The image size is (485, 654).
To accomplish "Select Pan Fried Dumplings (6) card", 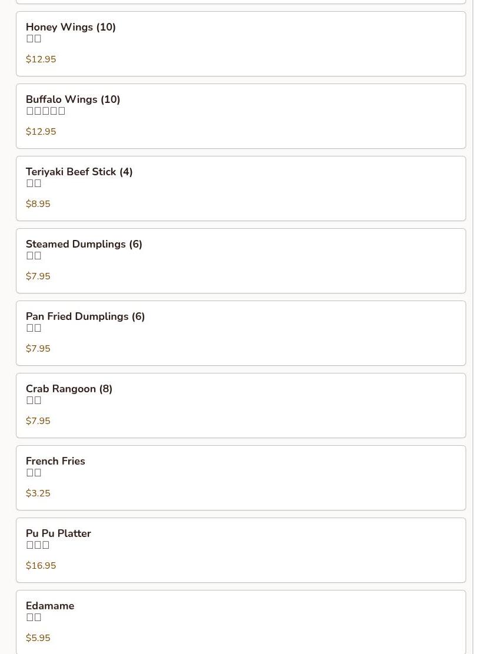I will 241,333.
